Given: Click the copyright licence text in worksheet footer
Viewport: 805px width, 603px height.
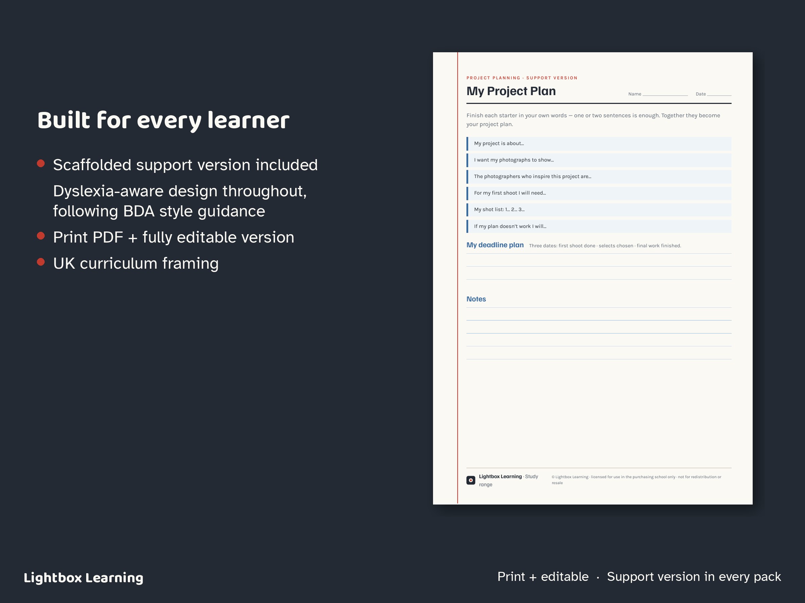Looking at the screenshot, I should 636,480.
